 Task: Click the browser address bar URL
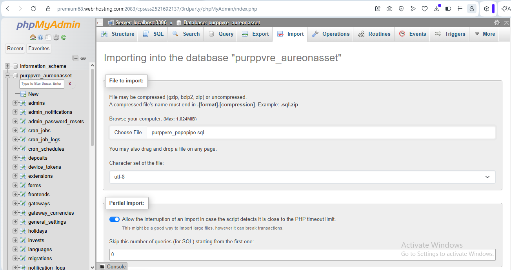(x=157, y=9)
